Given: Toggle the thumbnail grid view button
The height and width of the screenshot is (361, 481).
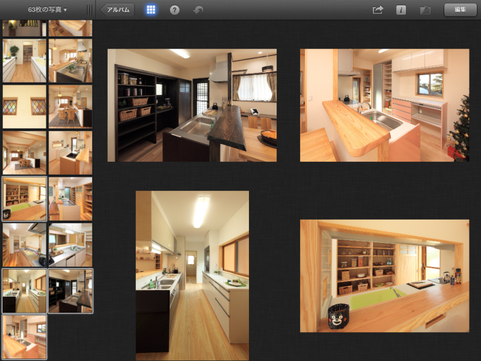Looking at the screenshot, I should pos(151,10).
